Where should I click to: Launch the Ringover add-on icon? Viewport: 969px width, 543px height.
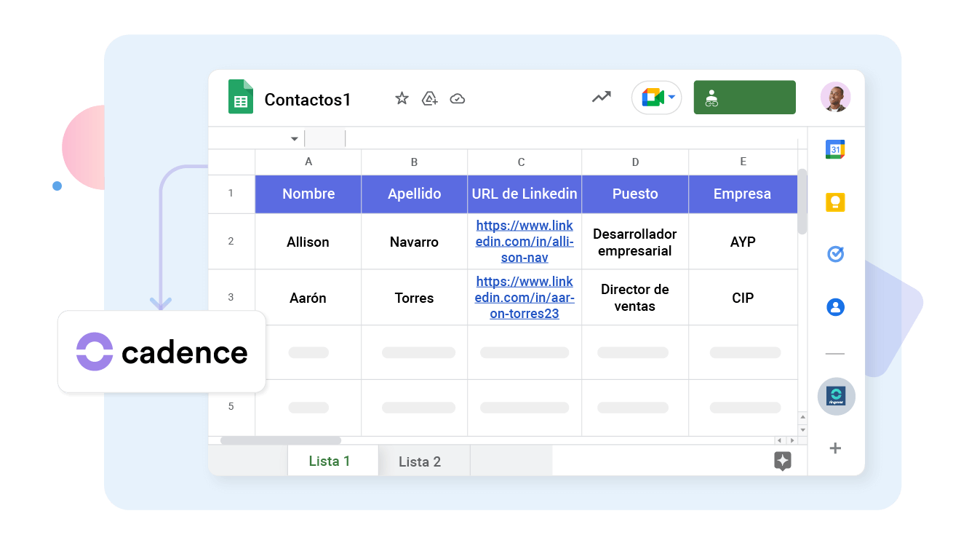coord(835,396)
